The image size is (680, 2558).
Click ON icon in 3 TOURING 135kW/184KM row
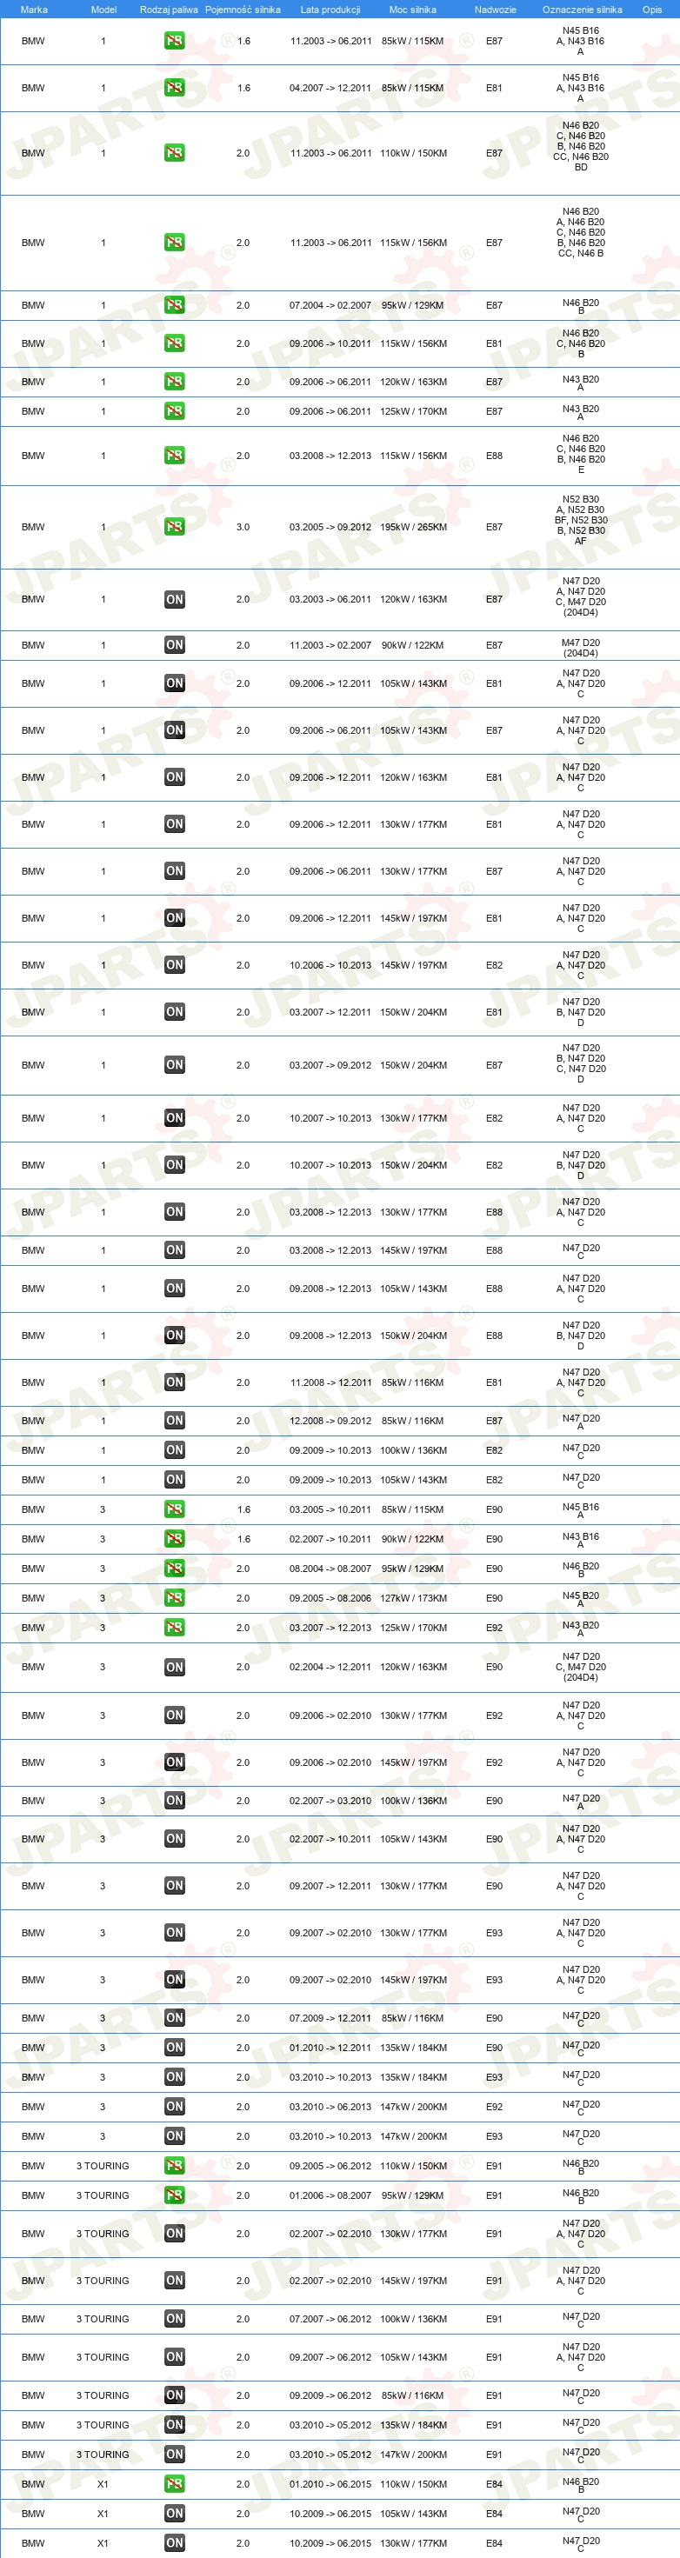pyautogui.click(x=175, y=2426)
